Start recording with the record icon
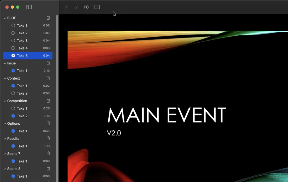Viewport: 288px width, 182px height. 86,7
